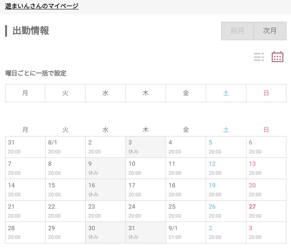Click day 9 cell marked 休み
Viewport: 291px width, 251px height.
(105, 168)
